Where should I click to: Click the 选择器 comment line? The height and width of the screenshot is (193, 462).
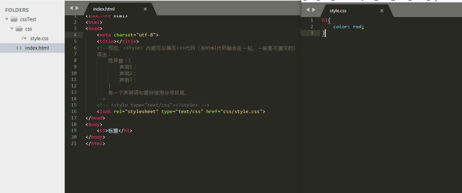click(x=120, y=61)
